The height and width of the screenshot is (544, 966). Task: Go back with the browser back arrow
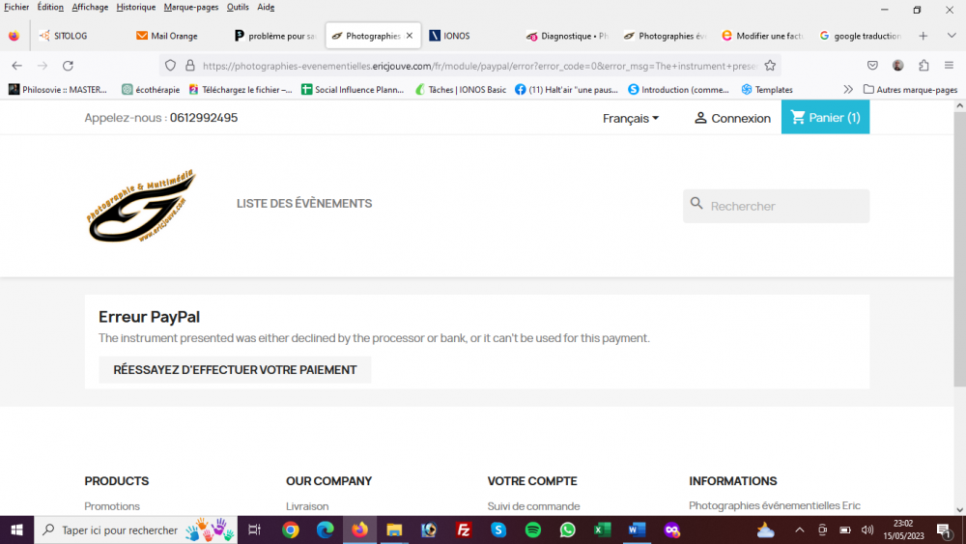(16, 66)
